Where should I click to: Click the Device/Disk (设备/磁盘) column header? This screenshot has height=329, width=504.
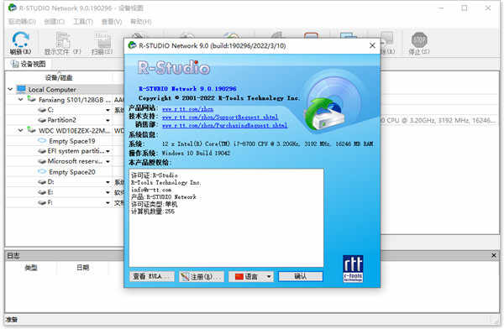click(x=59, y=77)
